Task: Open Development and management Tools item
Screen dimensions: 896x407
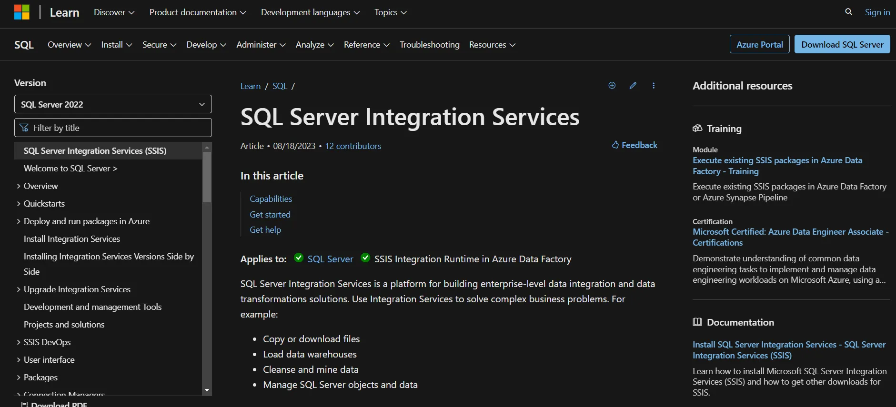Action: [x=93, y=307]
